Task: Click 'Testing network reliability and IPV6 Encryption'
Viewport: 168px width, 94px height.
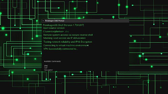Action: click(68, 42)
